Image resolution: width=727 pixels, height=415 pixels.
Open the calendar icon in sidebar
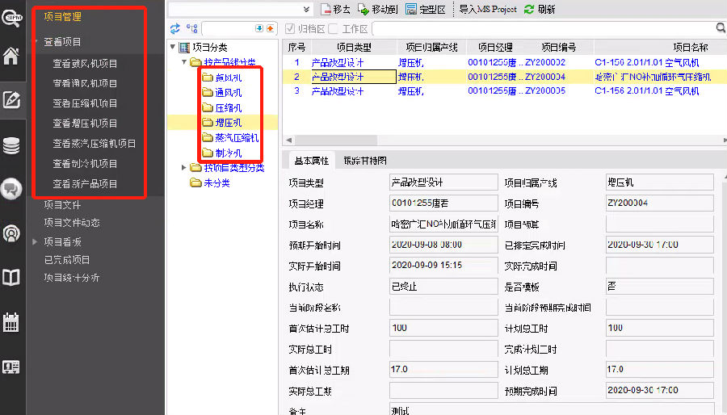click(11, 322)
